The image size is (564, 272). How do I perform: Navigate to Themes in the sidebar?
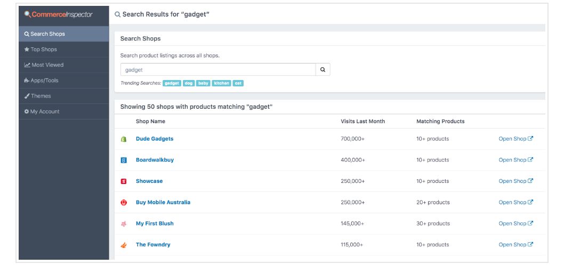[x=41, y=96]
